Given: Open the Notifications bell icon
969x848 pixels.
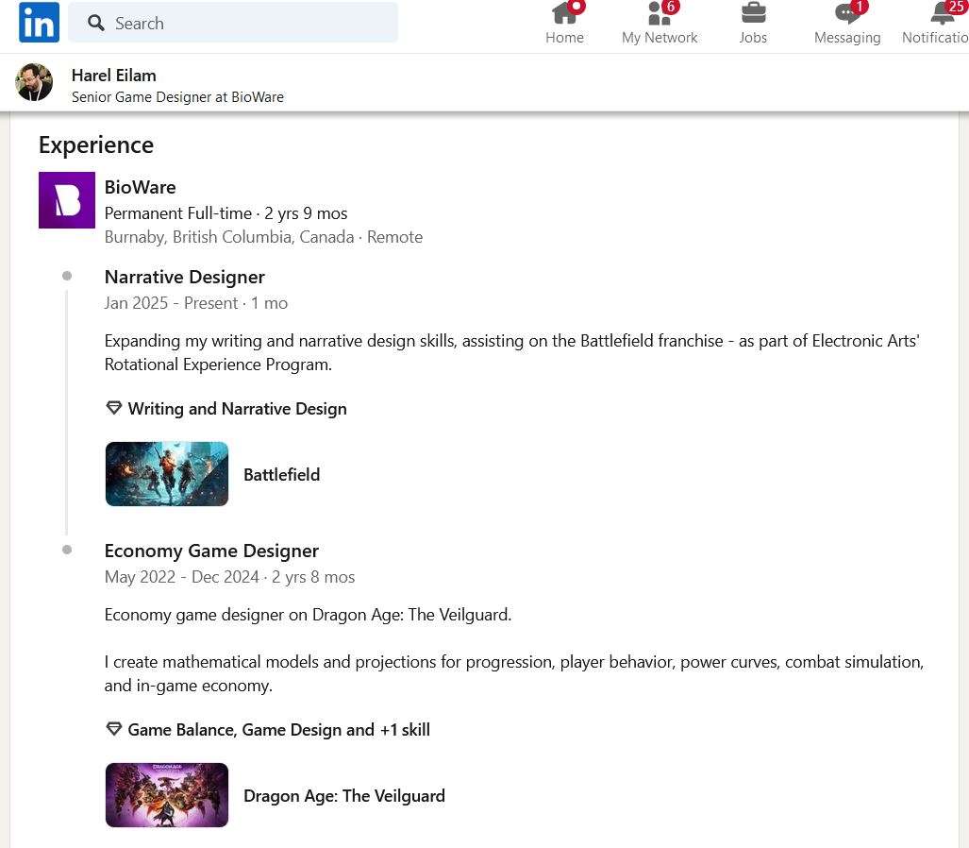Looking at the screenshot, I should click(x=941, y=14).
